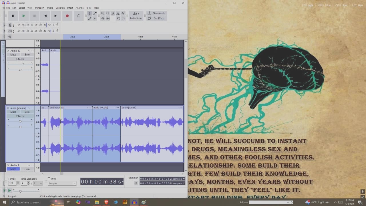Collapse the audio [vocals] track

pyautogui.click(x=29, y=108)
